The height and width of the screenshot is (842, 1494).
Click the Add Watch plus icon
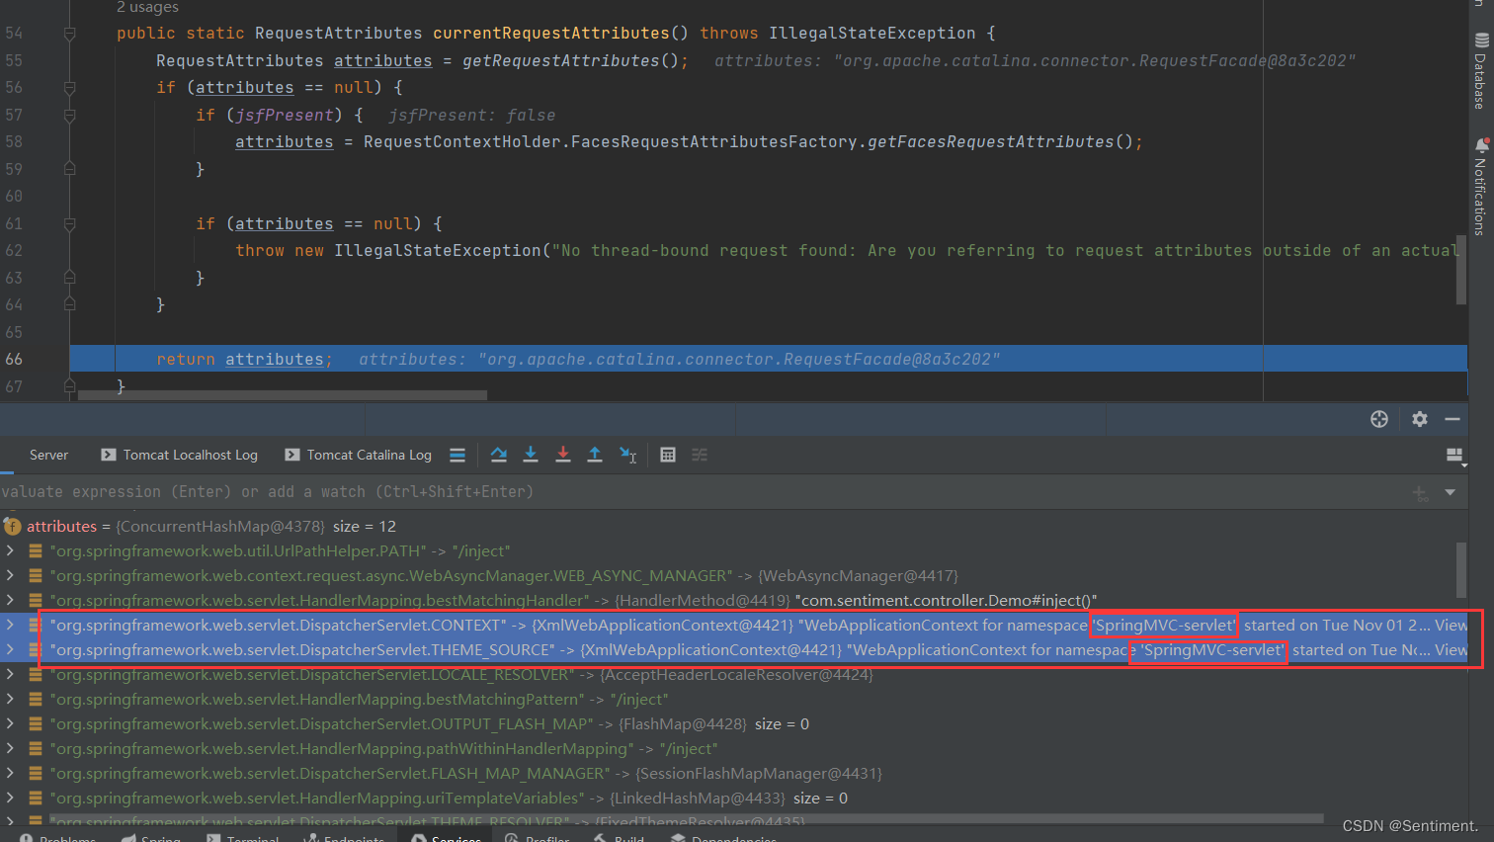pos(1420,492)
